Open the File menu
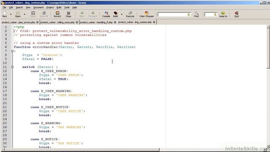Image resolution: width=270 pixels, height=152 pixels. coord(5,8)
